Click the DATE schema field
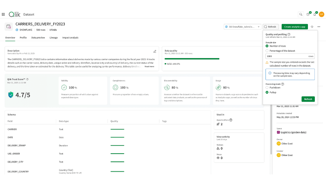Viewport: 326px width, 191px height. [10, 137]
